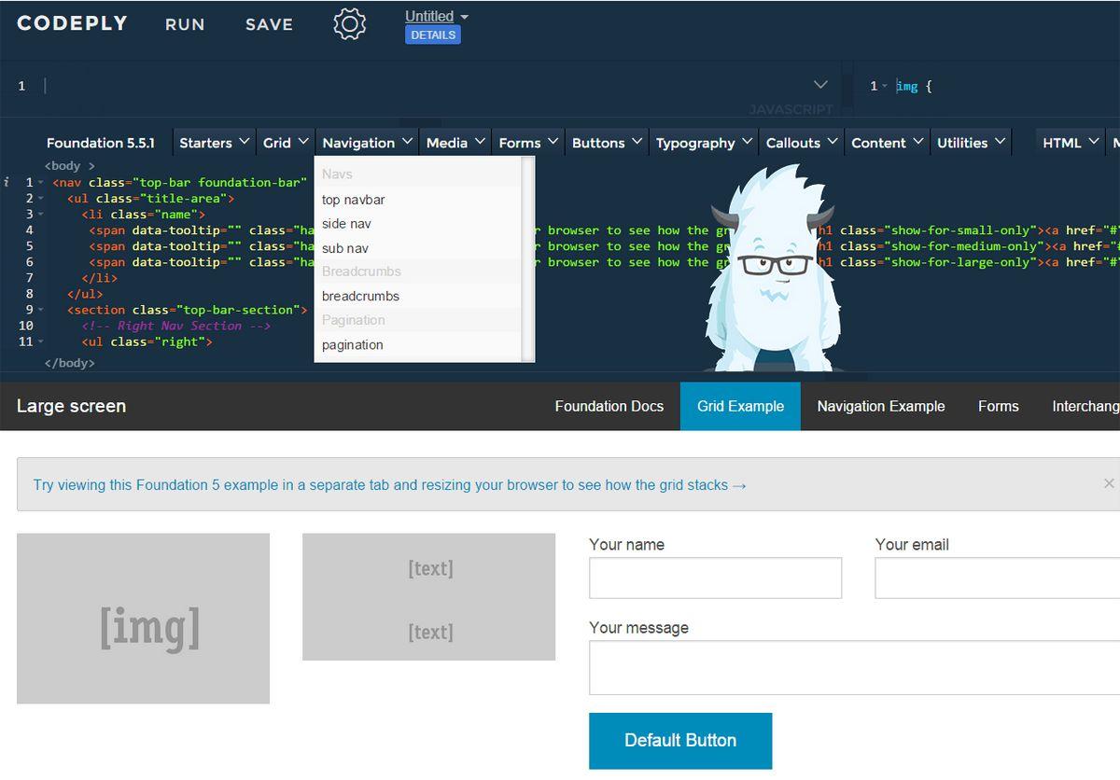
Task: Open the Content dropdown menu
Action: point(887,143)
